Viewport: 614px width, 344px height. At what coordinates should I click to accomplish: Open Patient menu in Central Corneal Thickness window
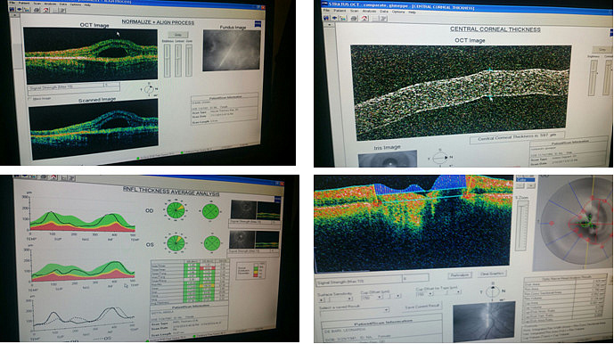coord(340,11)
